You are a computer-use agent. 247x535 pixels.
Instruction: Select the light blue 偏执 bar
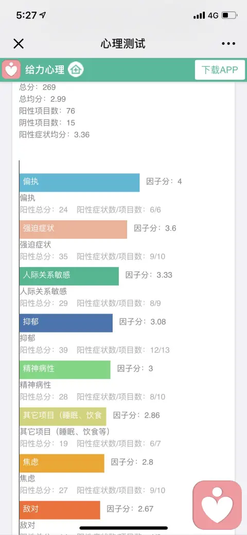[79, 183]
